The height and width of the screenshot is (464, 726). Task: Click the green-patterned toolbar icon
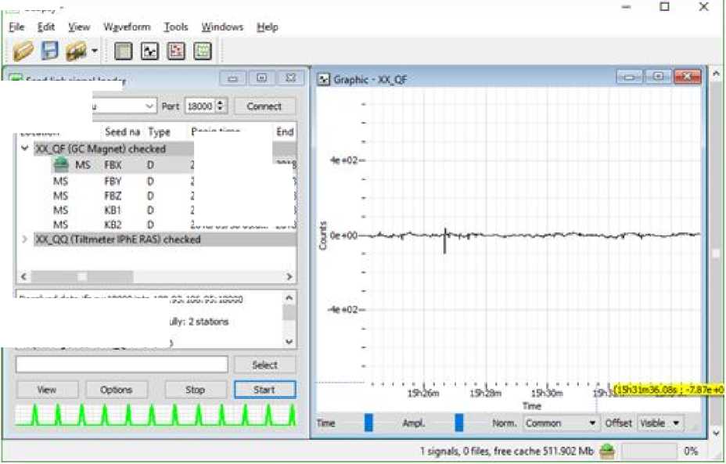point(203,51)
